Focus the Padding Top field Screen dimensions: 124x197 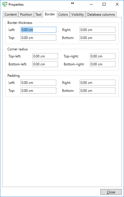(x=38, y=90)
